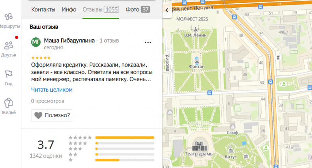Click the В.И. Ленин monument icon
The height and width of the screenshot is (168, 312).
[x=195, y=30]
